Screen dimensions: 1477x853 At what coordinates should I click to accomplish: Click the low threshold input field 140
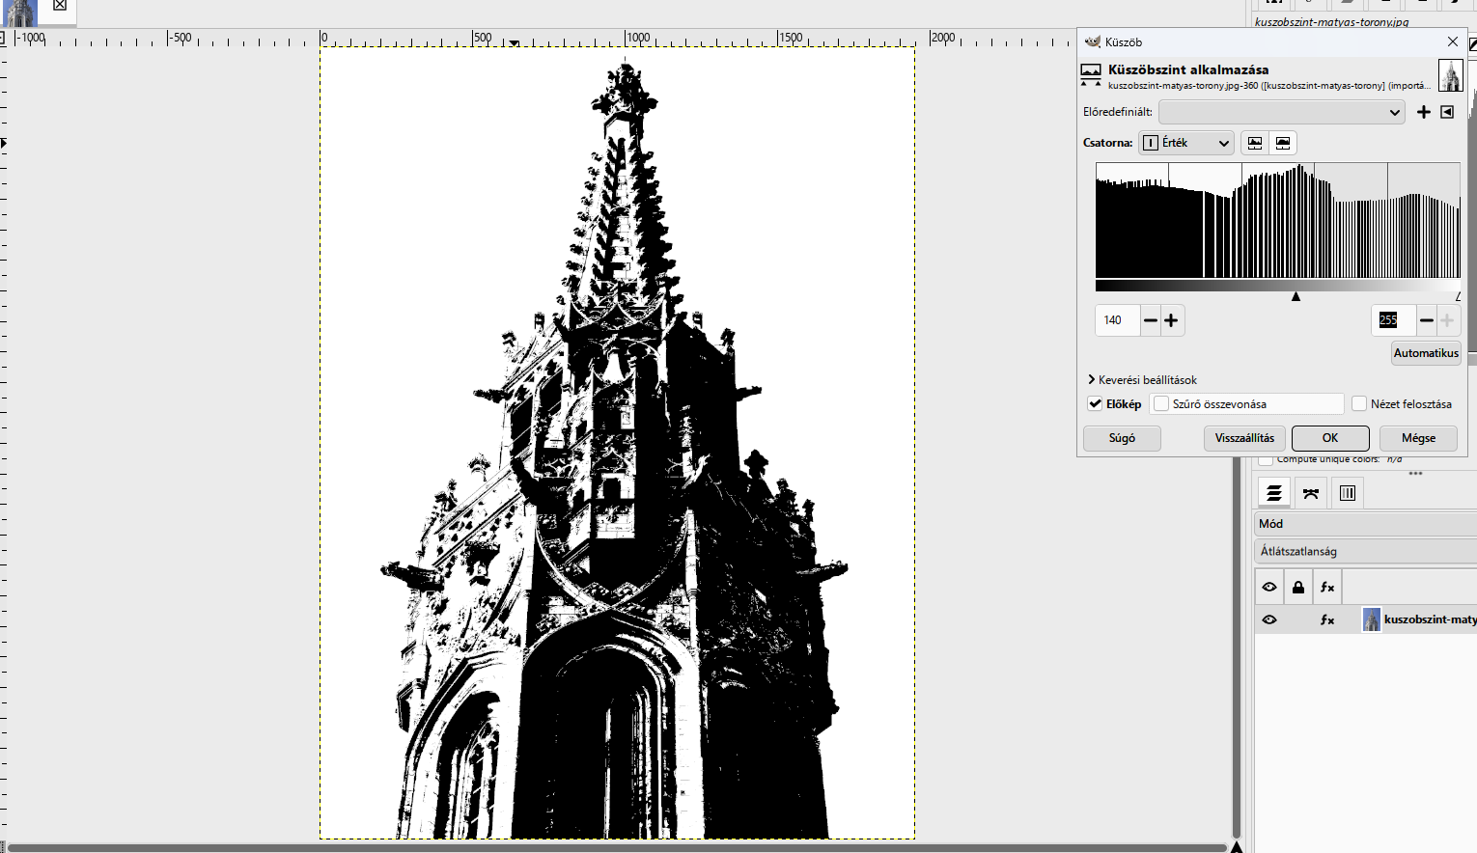point(1118,320)
